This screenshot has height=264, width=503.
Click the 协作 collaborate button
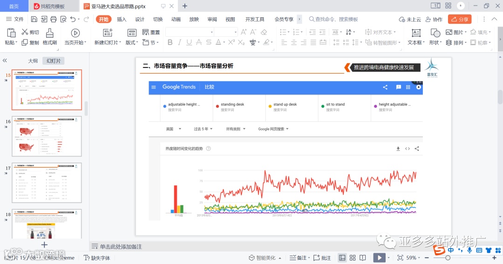[x=434, y=19]
